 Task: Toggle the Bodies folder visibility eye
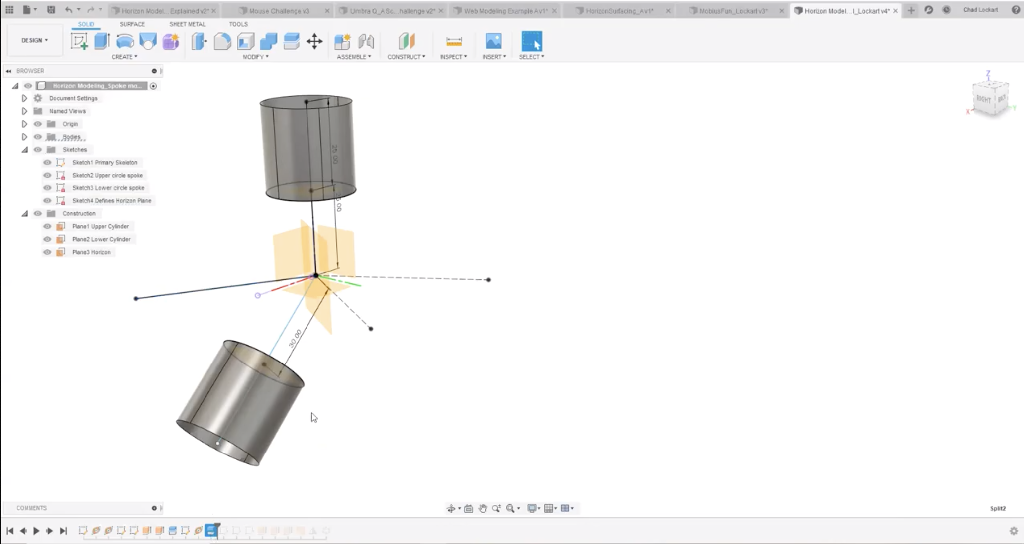pyautogui.click(x=38, y=137)
